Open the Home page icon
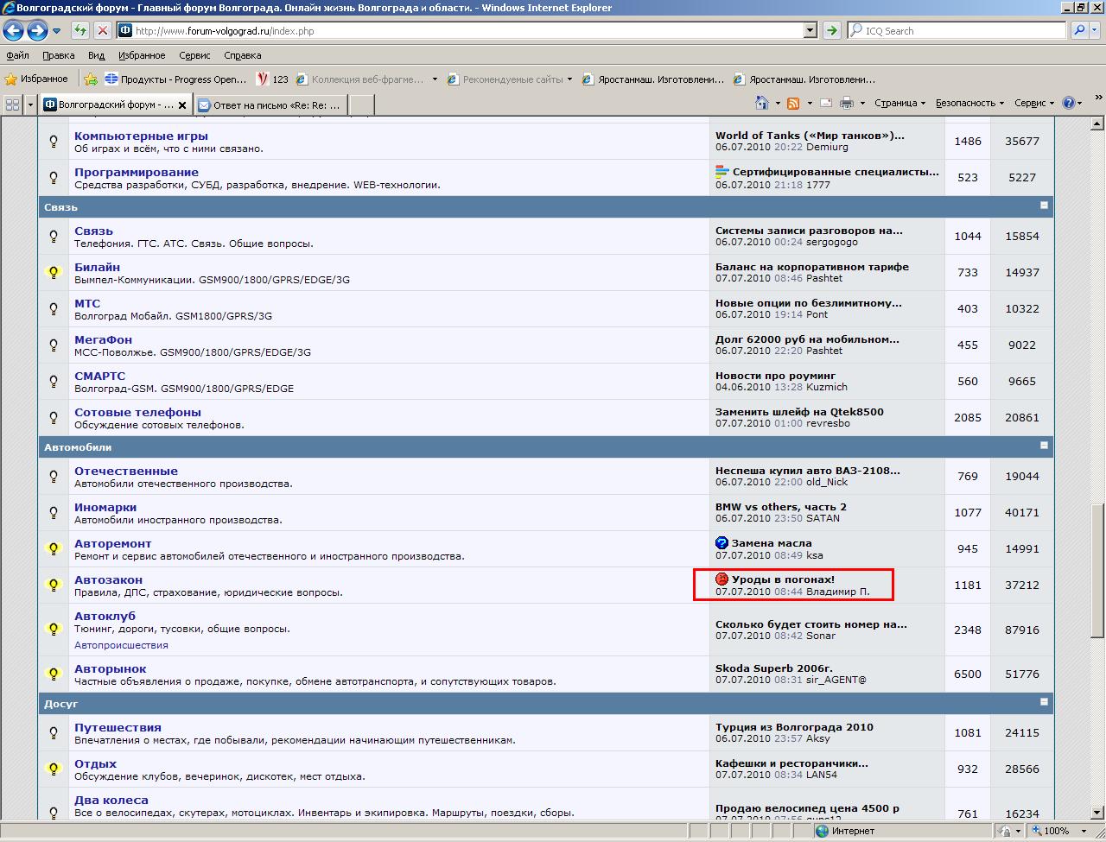This screenshot has width=1106, height=842. (761, 103)
